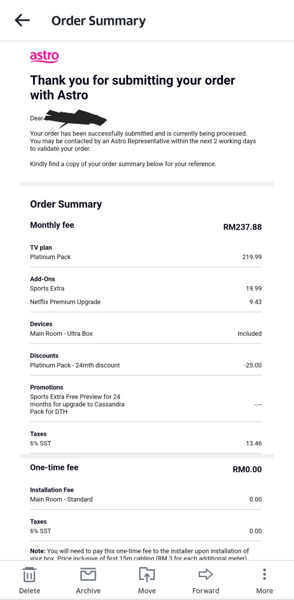Image resolution: width=294 pixels, height=600 pixels.
Task: Select the Sports Extra Free Preview promotion text
Action: point(77,404)
